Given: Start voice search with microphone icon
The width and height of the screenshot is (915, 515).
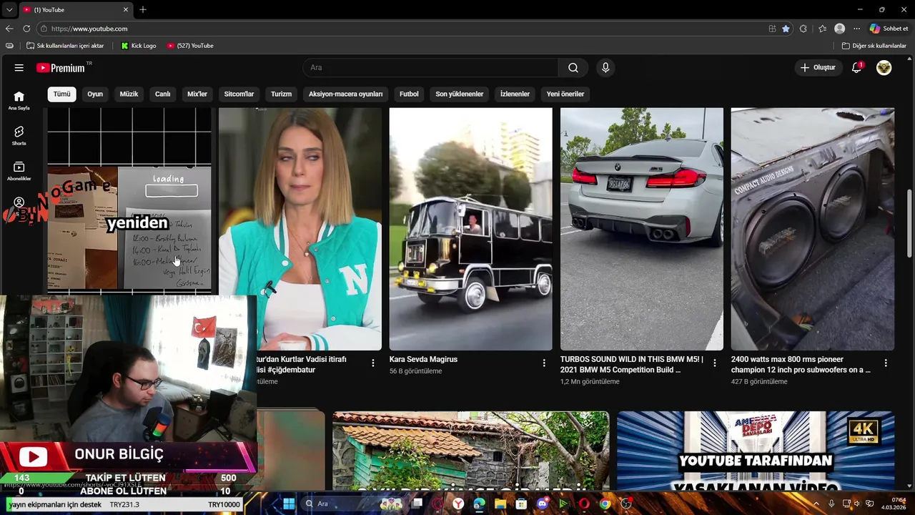Looking at the screenshot, I should 605,67.
